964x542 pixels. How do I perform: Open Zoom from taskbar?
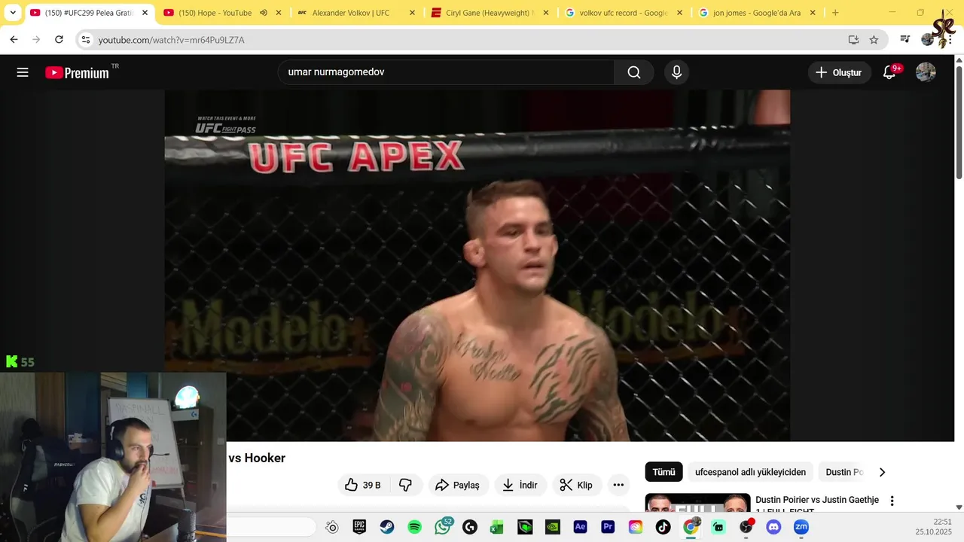[x=801, y=527]
